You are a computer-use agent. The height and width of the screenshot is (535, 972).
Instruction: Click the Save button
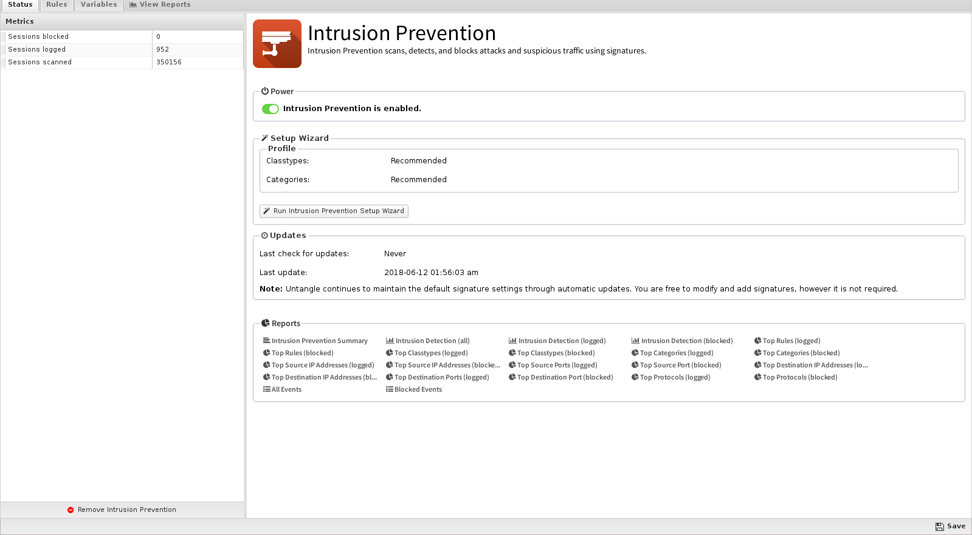pos(951,526)
